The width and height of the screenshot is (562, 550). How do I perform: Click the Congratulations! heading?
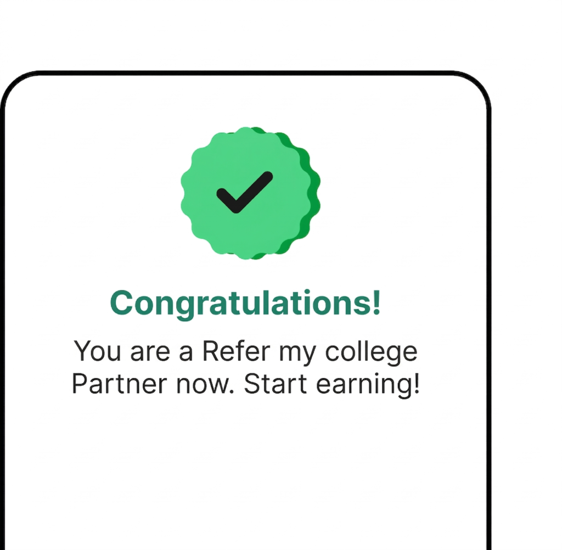[x=245, y=302]
